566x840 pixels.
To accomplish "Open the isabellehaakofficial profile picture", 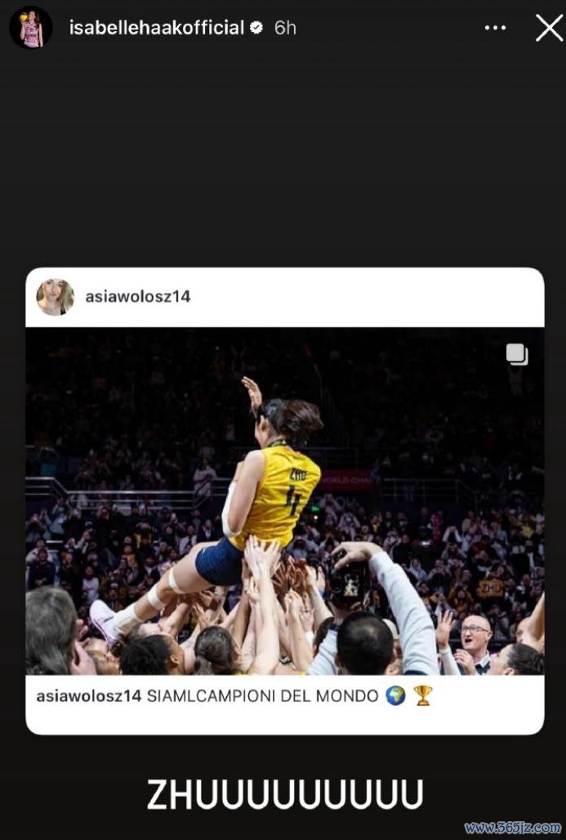I will (x=31, y=28).
